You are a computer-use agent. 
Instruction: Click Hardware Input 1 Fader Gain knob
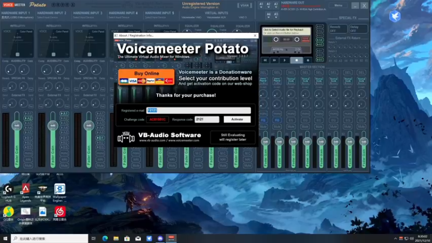[x=17, y=125]
